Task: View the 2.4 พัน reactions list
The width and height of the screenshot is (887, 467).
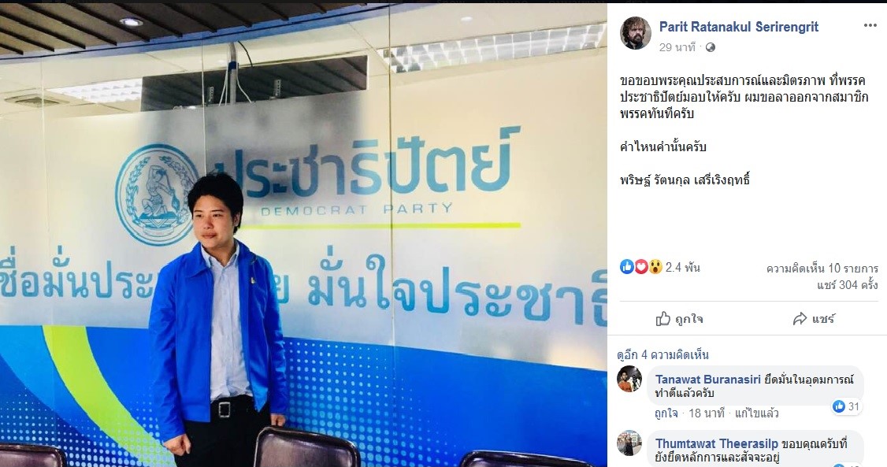Action: [x=683, y=268]
